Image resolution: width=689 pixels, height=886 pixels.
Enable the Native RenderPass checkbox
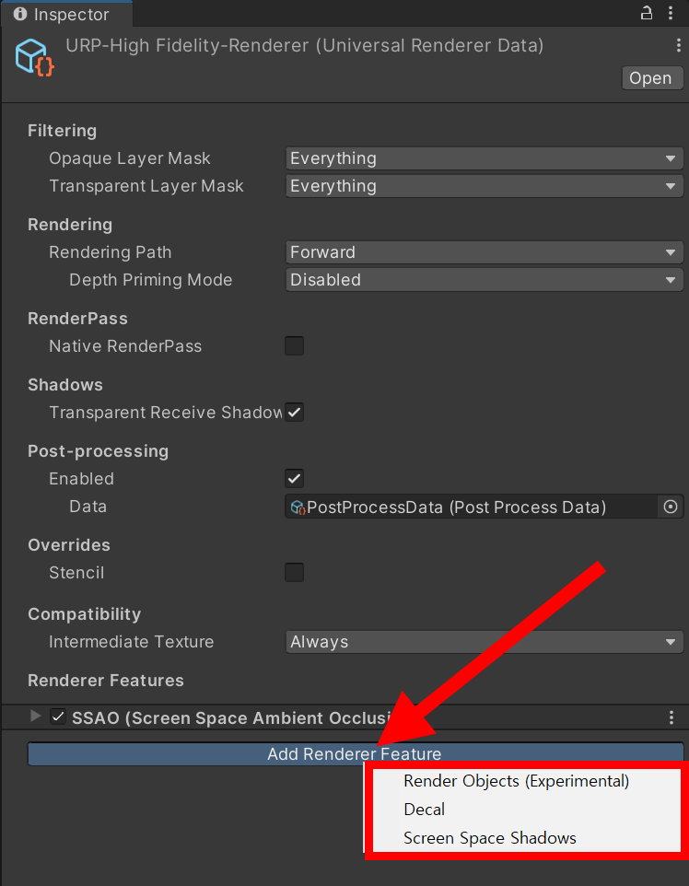point(294,345)
